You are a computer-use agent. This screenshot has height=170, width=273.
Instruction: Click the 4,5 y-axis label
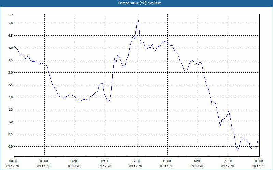[x=11, y=36]
